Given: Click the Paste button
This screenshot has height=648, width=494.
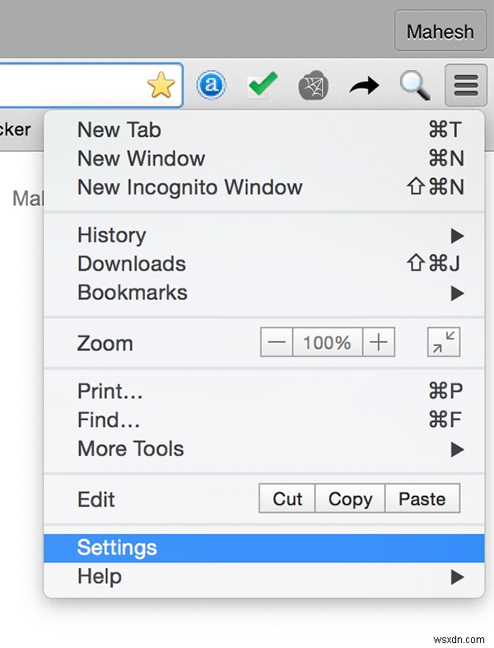Looking at the screenshot, I should tap(422, 499).
